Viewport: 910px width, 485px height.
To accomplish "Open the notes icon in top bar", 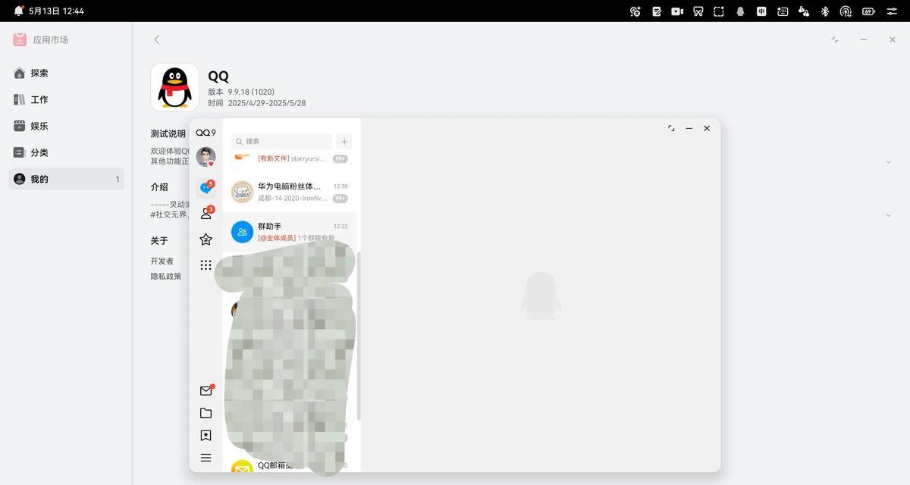I will pos(657,11).
